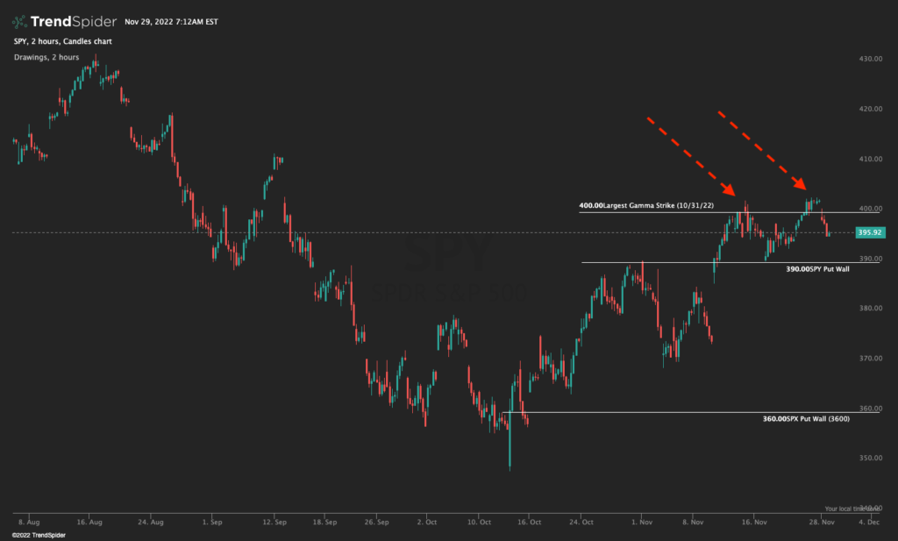Click 430.00 on the price axis

870,59
